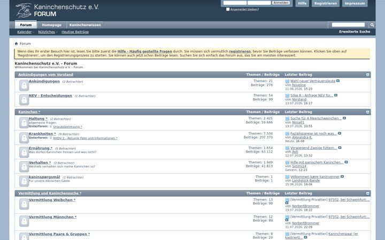Click the Registrieren button

coord(326,3)
